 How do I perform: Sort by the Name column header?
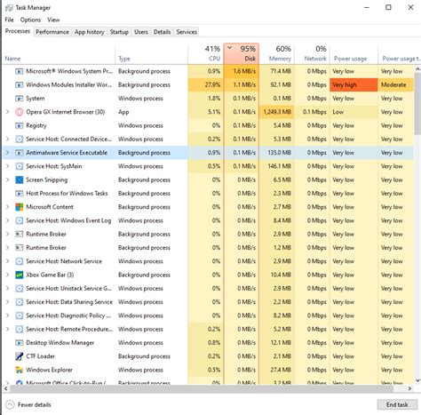coord(59,53)
